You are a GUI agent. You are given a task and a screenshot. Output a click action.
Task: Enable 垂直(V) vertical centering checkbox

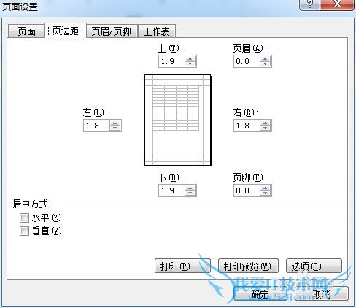click(x=24, y=231)
